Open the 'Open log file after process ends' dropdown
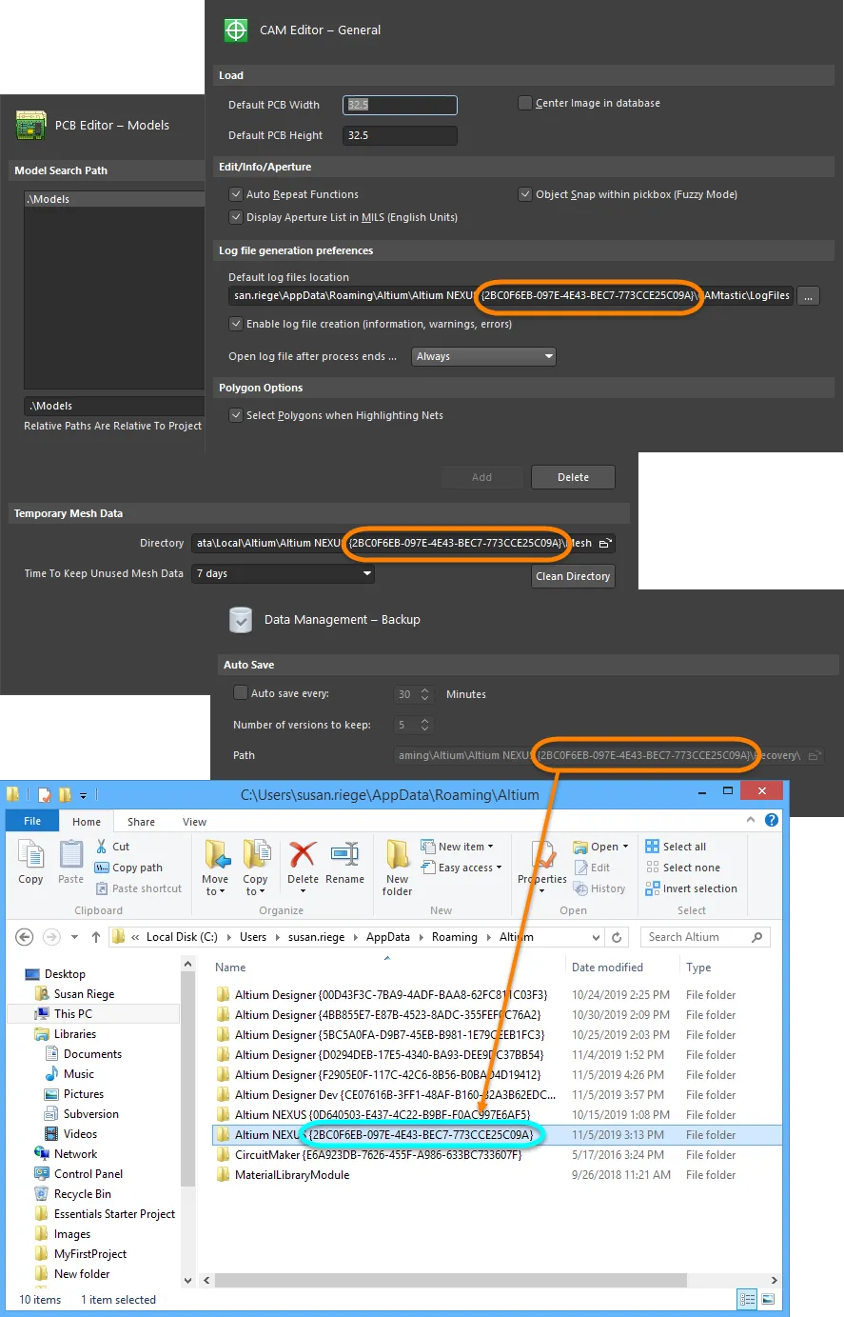844x1317 pixels. click(483, 356)
